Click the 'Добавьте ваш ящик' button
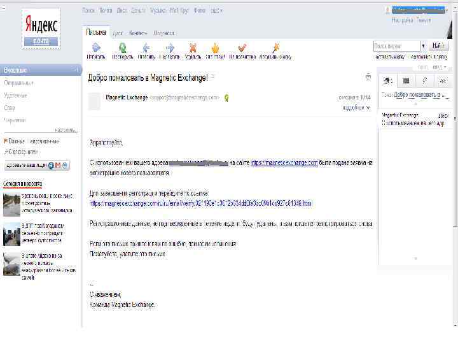The width and height of the screenshot is (458, 344). click(37, 166)
